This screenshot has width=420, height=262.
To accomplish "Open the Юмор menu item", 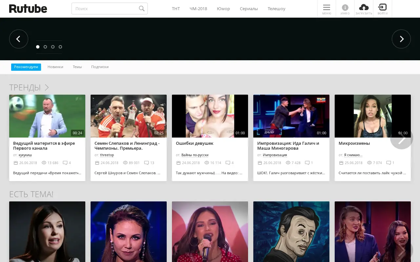I will (x=223, y=9).
